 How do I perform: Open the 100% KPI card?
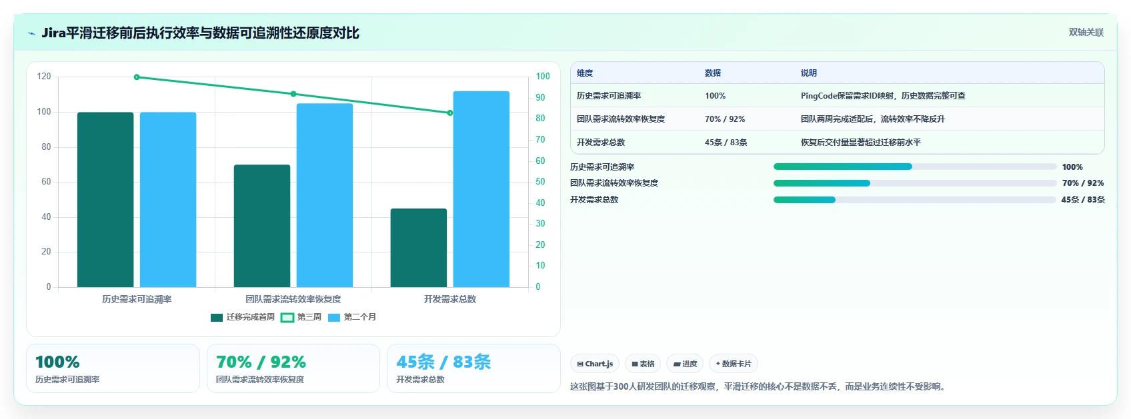click(113, 368)
